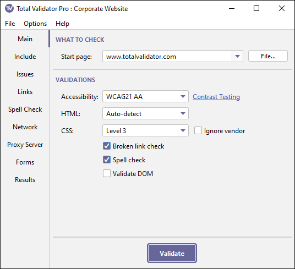Open the Start page history dropdown arrow
The width and height of the screenshot is (295, 269).
(237, 56)
